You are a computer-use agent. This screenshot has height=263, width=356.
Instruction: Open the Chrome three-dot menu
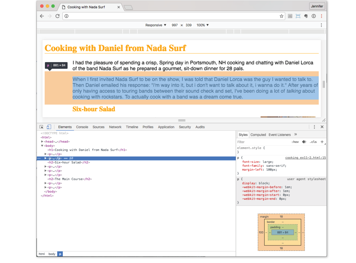tap(321, 16)
